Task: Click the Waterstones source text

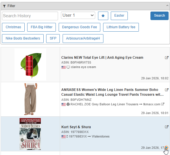Action: coord(101,137)
